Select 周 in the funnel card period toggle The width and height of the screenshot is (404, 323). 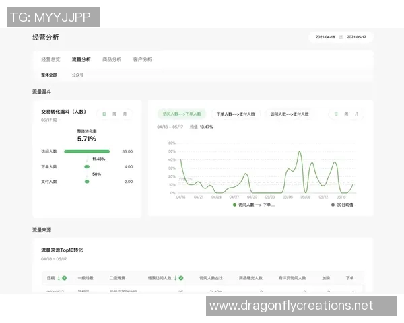coord(114,114)
